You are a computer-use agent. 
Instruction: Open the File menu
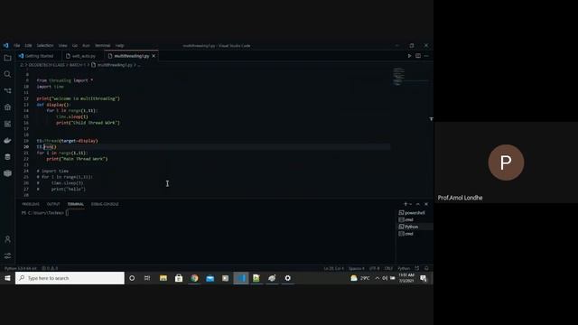point(17,46)
